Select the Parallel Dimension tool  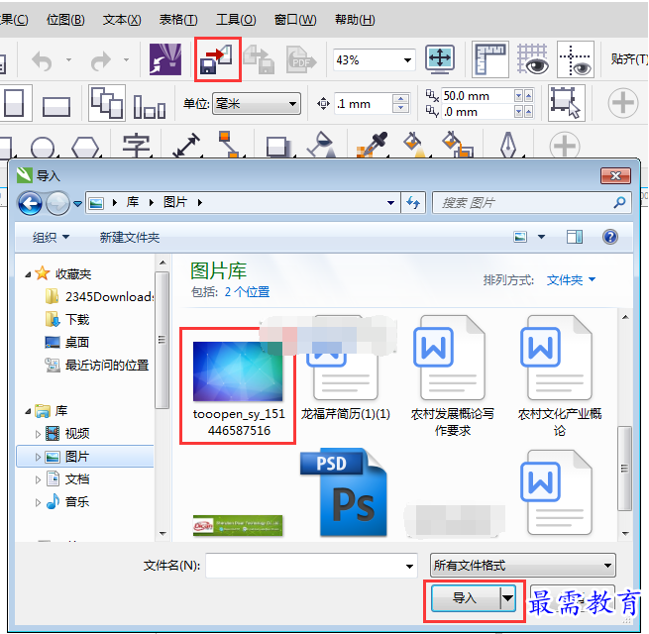click(187, 145)
